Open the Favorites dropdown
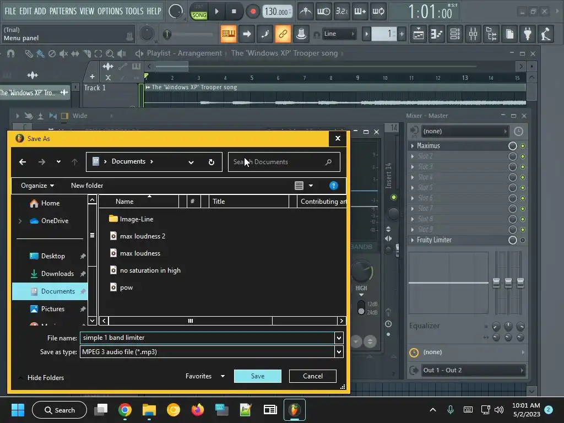 point(205,376)
